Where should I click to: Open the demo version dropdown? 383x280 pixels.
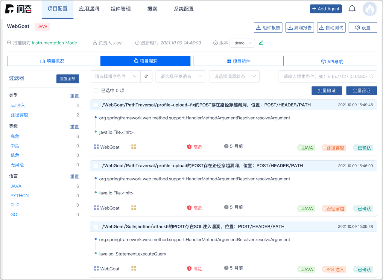click(x=242, y=43)
